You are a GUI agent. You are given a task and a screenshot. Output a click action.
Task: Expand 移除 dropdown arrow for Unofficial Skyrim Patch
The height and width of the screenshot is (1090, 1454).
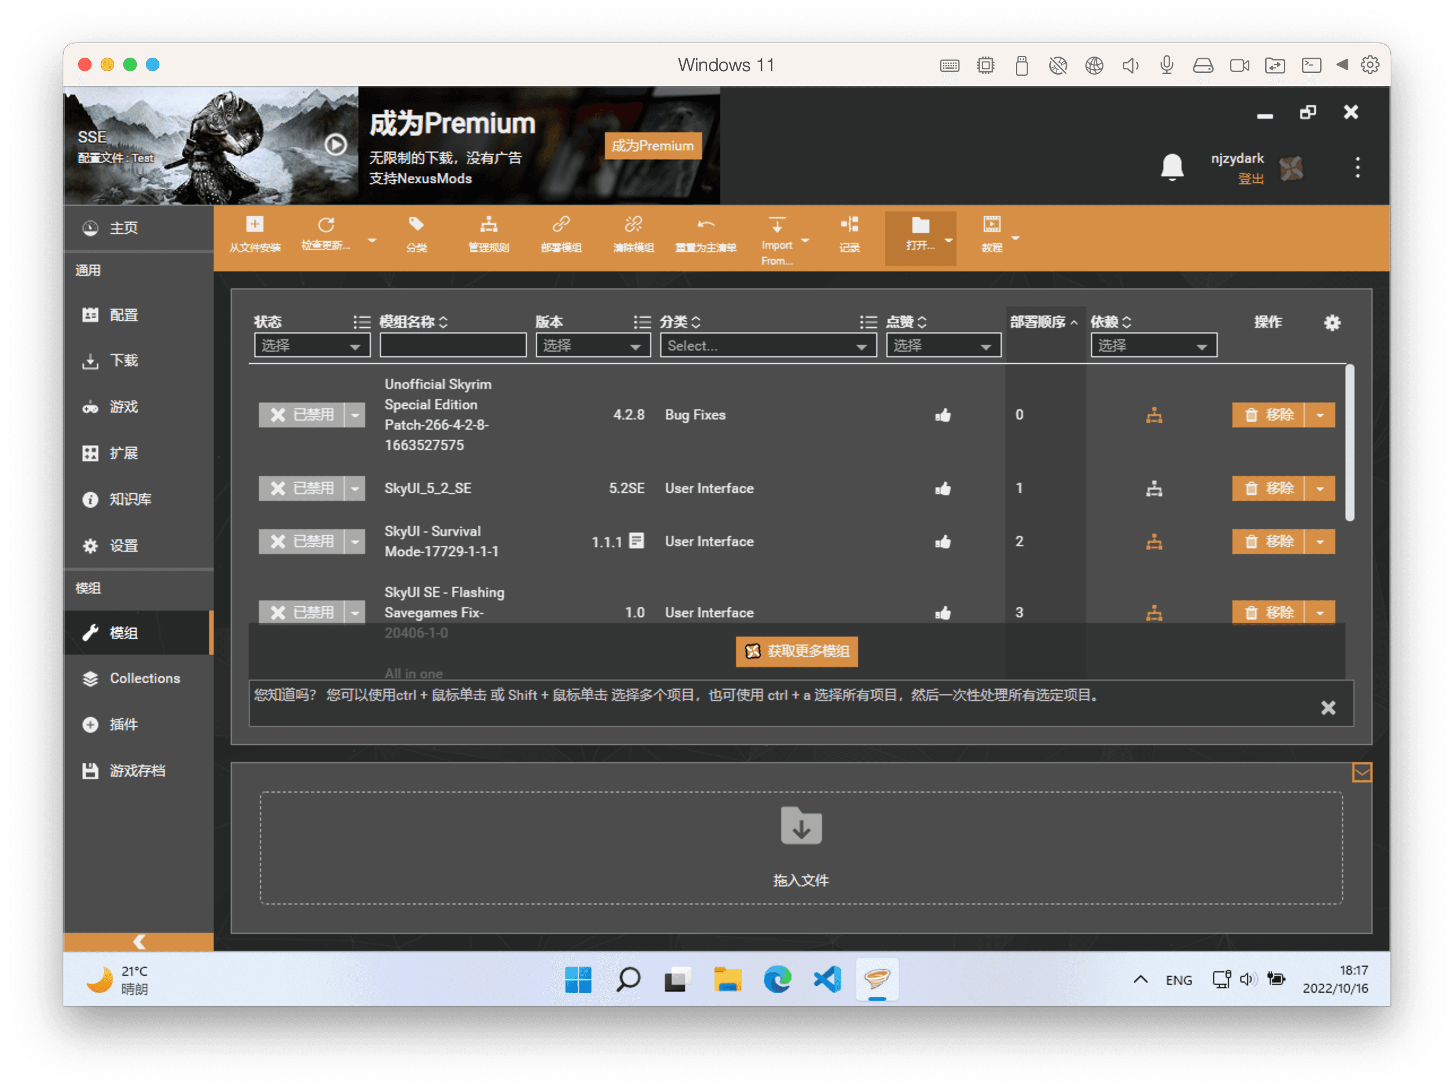pos(1320,415)
